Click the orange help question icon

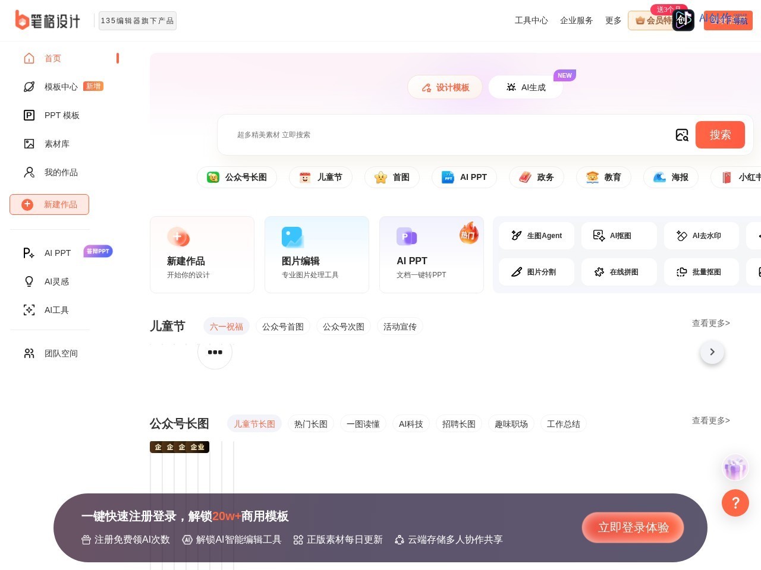pos(735,503)
